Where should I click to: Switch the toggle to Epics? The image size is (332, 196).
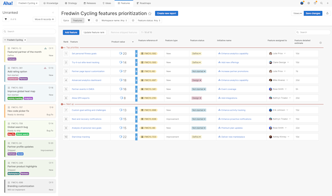coord(66,20)
